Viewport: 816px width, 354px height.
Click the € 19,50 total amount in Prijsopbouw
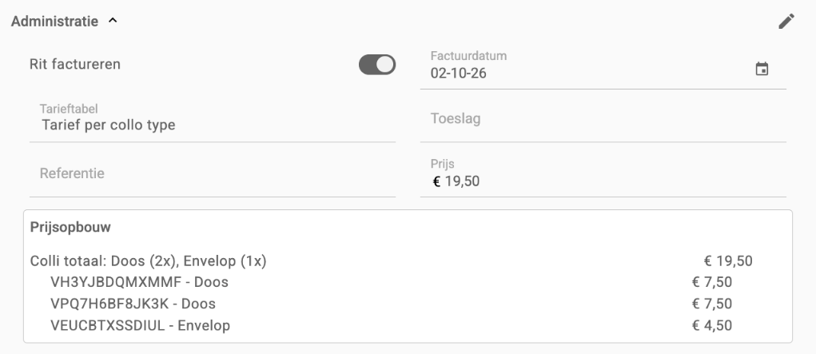coord(728,261)
